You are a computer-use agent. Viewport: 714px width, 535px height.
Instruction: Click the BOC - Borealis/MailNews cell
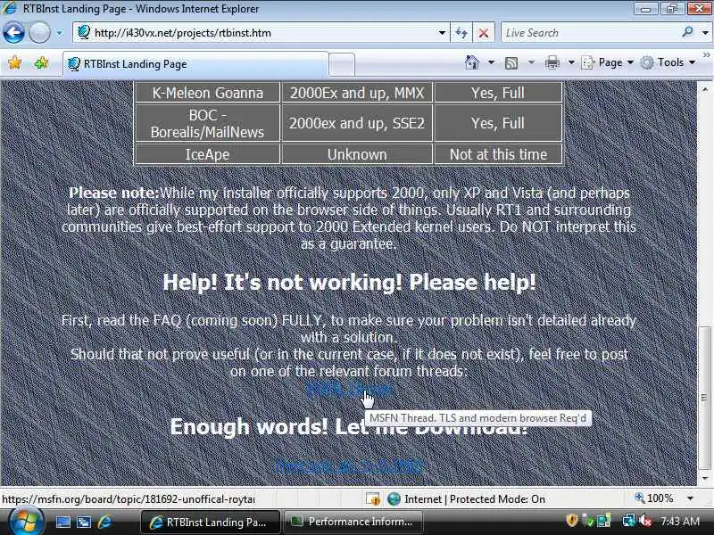(207, 123)
